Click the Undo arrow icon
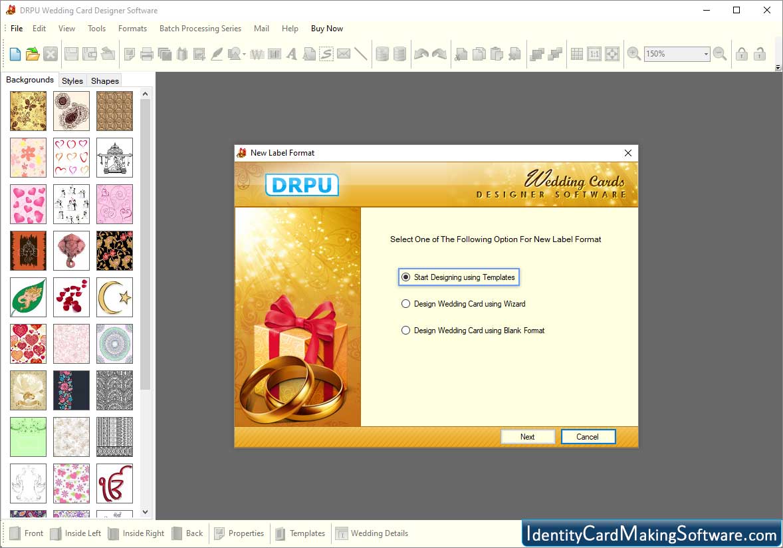This screenshot has width=783, height=548. tap(421, 54)
